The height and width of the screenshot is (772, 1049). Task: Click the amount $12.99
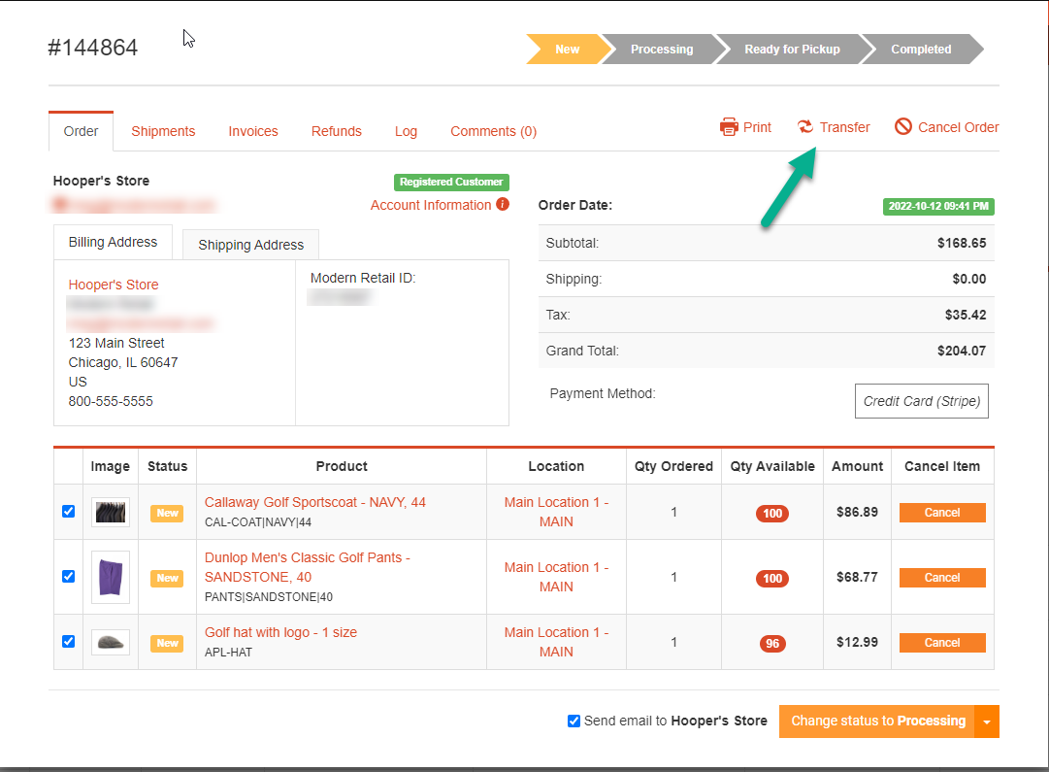(857, 642)
